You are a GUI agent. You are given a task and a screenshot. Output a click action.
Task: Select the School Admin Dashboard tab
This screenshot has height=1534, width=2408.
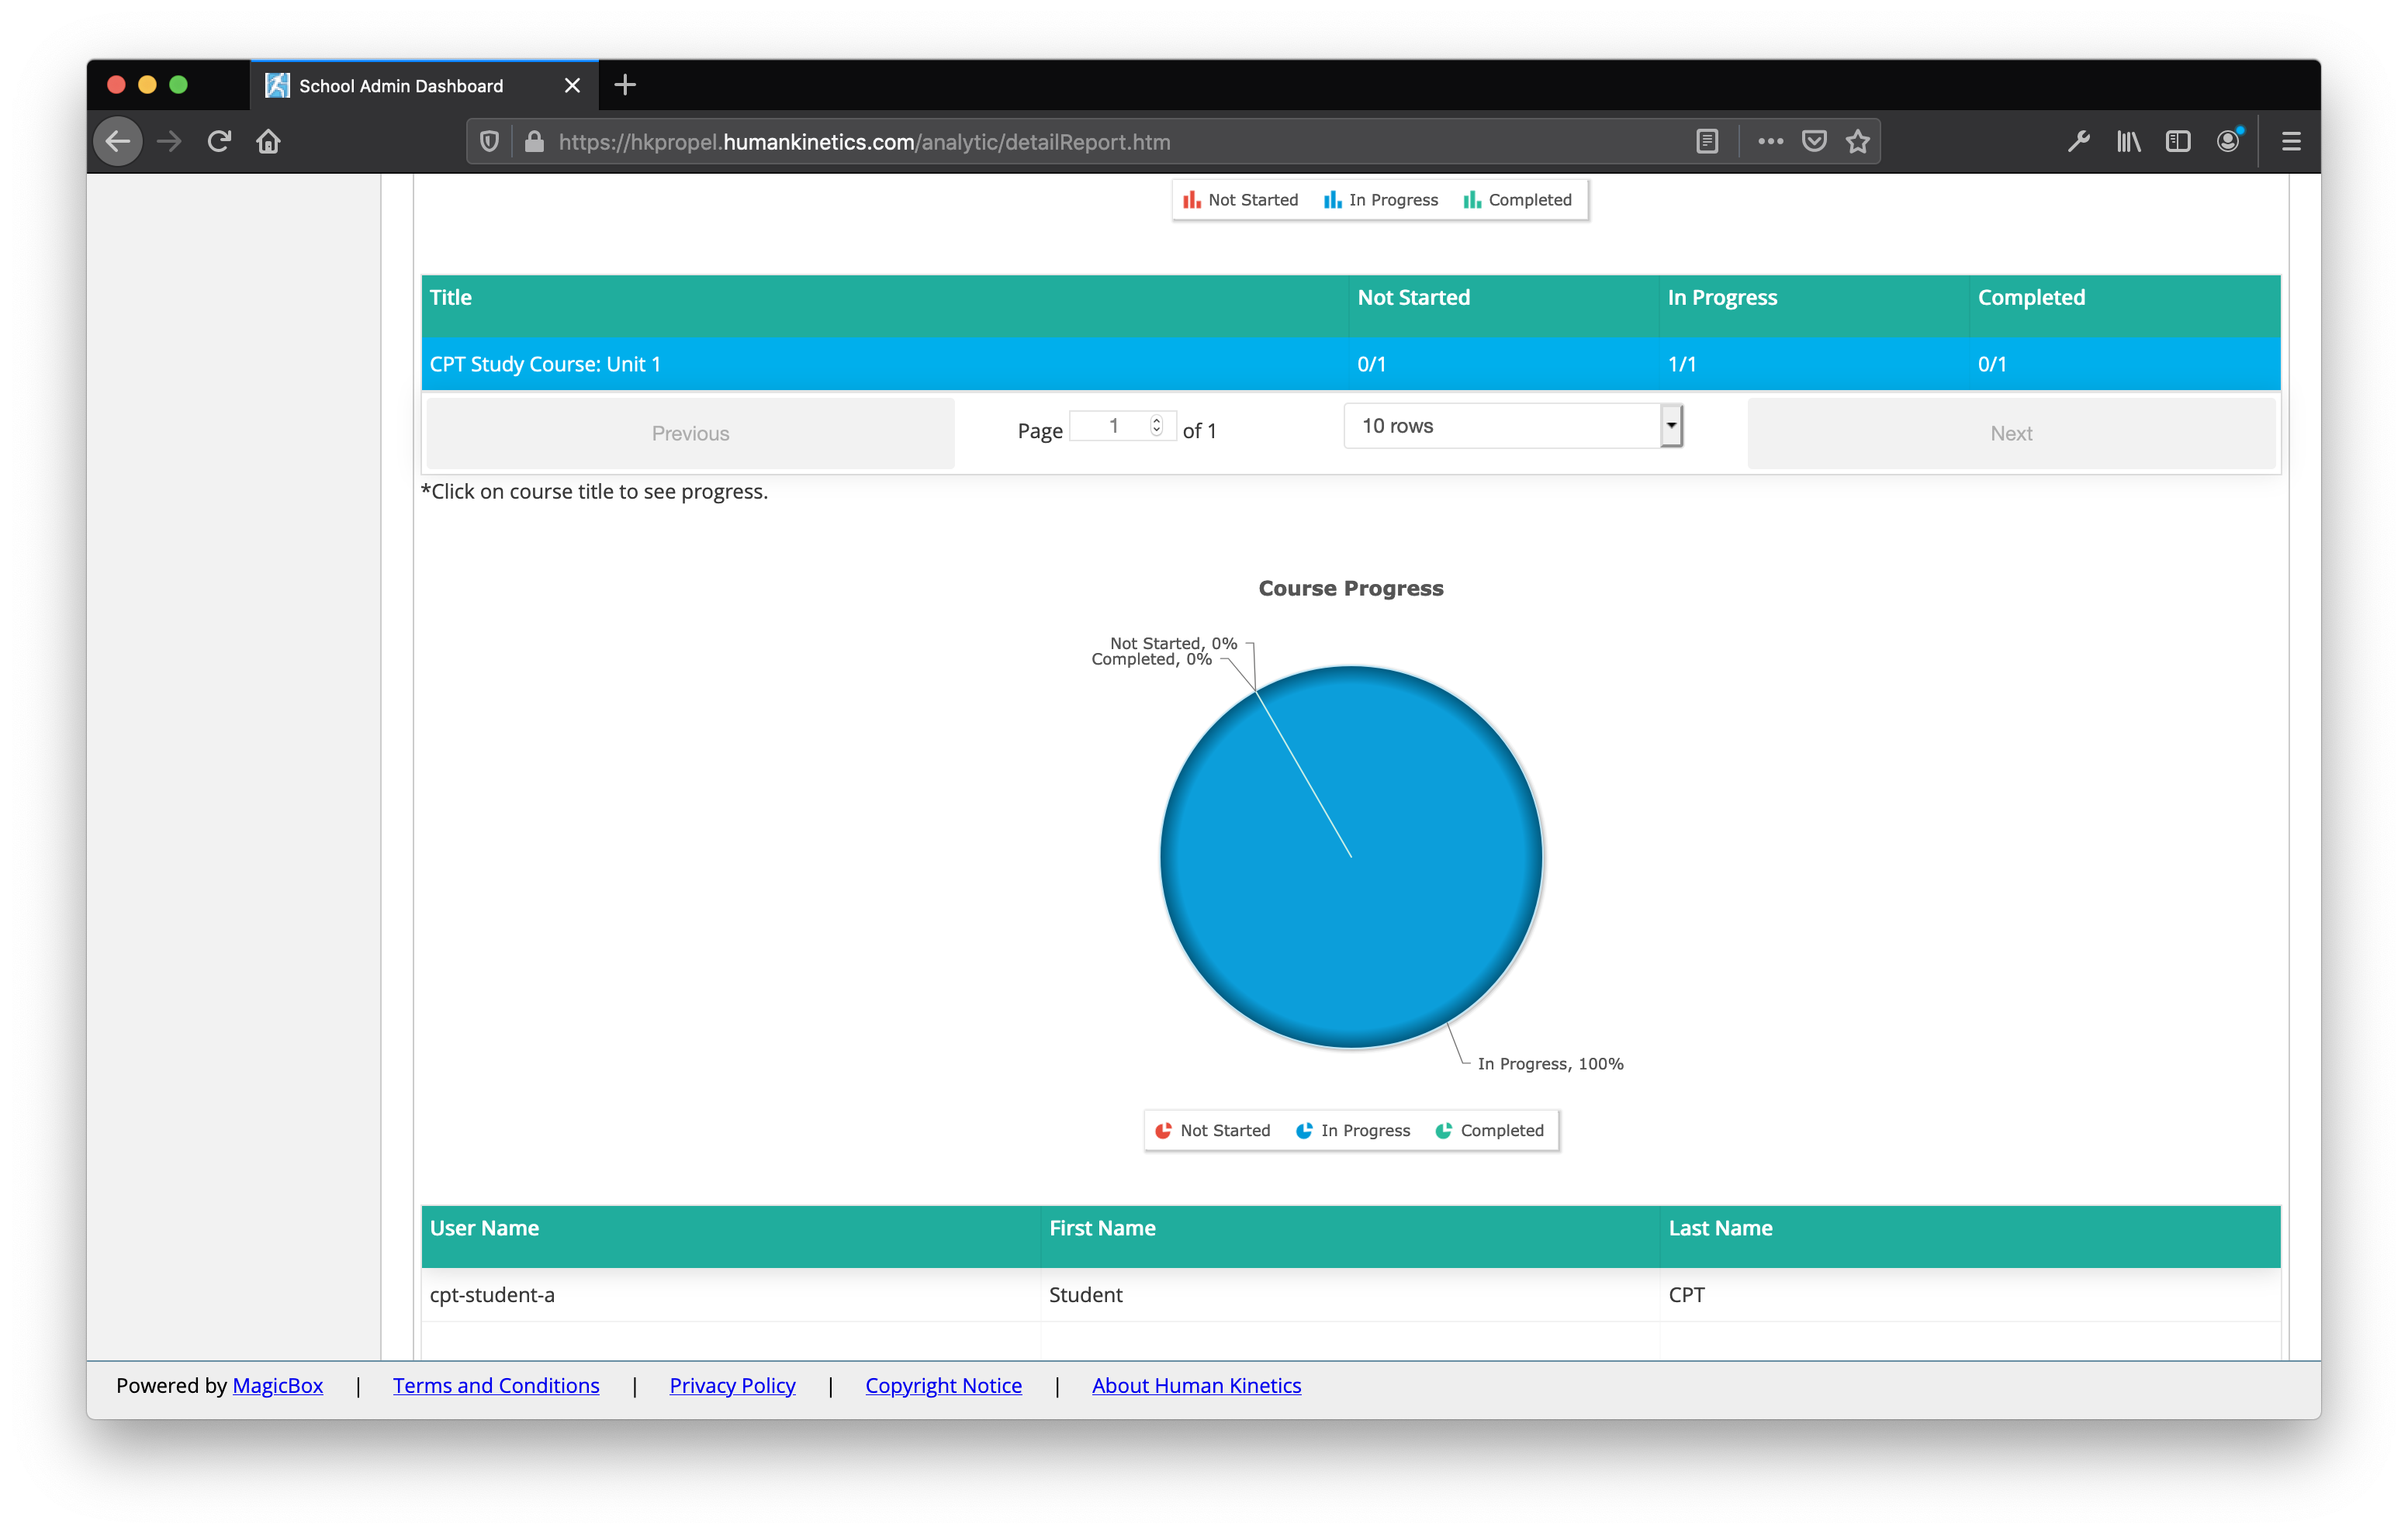tap(401, 86)
